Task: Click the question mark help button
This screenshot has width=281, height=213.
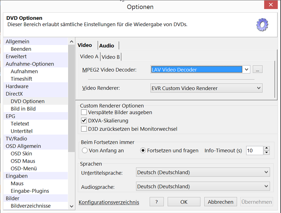Action: pos(157,202)
